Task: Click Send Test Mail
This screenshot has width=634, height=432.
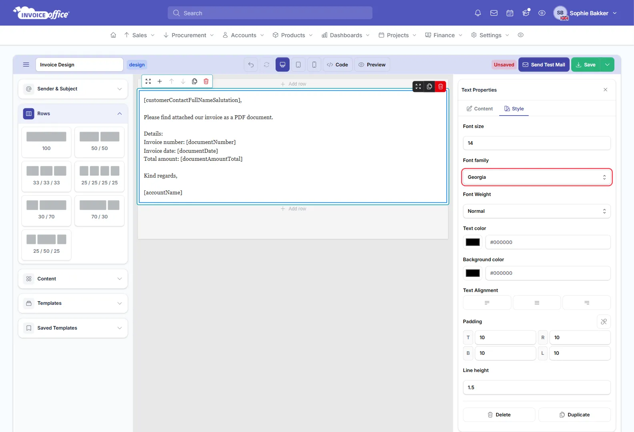Action: tap(544, 65)
